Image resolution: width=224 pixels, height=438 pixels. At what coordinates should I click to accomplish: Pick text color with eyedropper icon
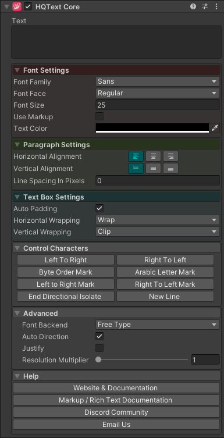215,128
